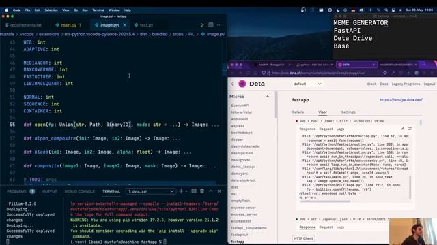Open the Slack link in Deta header
The height and width of the screenshot is (245, 437).
click(371, 84)
